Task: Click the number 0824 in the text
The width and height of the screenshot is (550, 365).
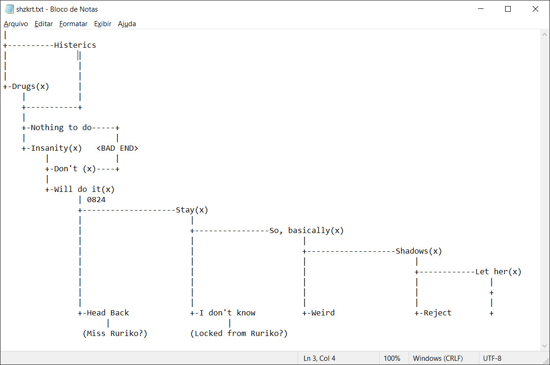Action: click(x=96, y=200)
